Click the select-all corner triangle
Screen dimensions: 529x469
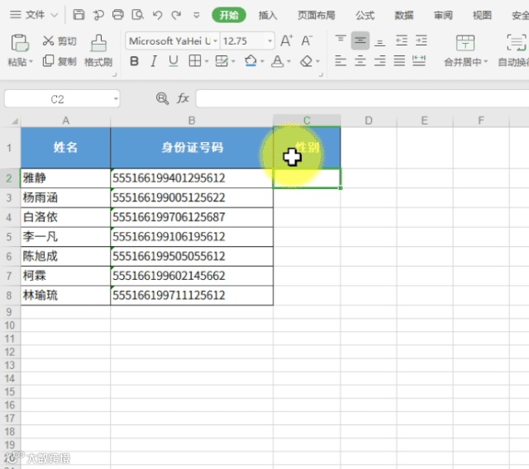[x=13, y=121]
